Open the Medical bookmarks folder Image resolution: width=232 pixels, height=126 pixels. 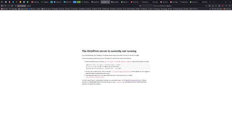click(x=82, y=9)
